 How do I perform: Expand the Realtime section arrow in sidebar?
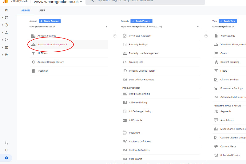coord(2,25)
